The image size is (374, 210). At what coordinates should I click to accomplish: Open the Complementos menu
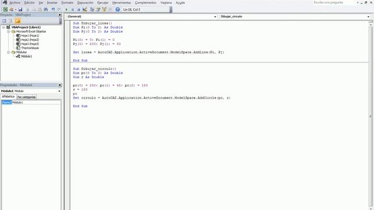tap(146, 2)
